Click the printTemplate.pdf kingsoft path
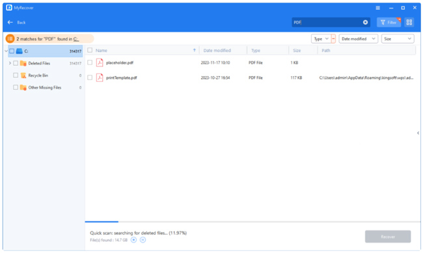Screen dimensions: 423x253 (366, 77)
